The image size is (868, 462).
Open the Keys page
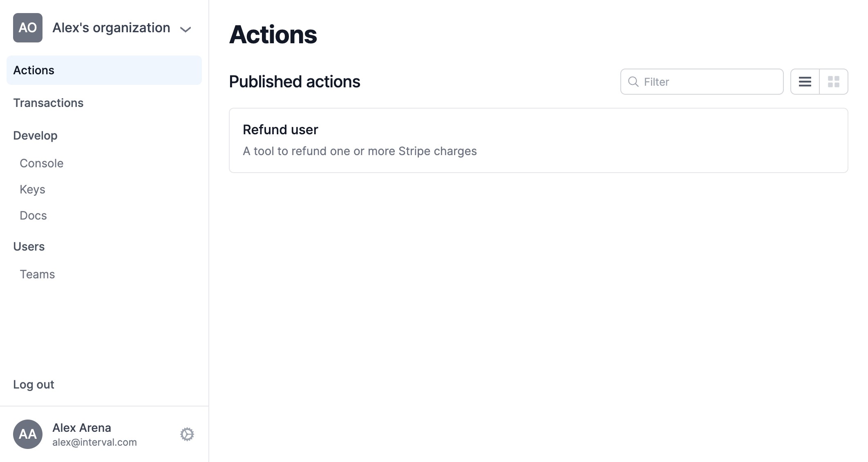pyautogui.click(x=32, y=189)
